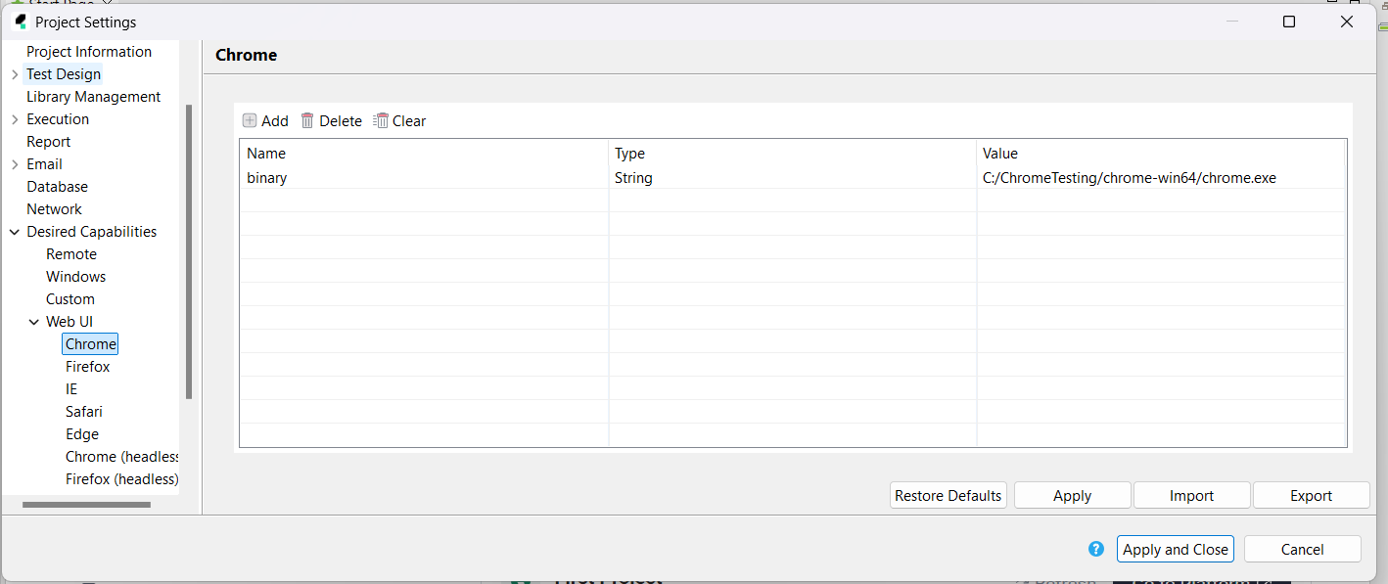Select the IE tree item
Image resolution: width=1388 pixels, height=584 pixels.
[x=70, y=389]
